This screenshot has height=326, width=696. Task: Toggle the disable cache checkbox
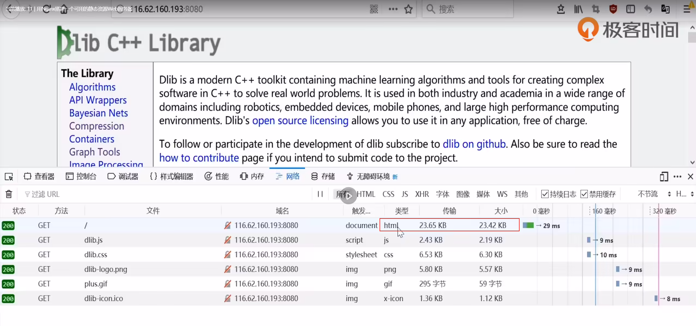click(x=584, y=194)
